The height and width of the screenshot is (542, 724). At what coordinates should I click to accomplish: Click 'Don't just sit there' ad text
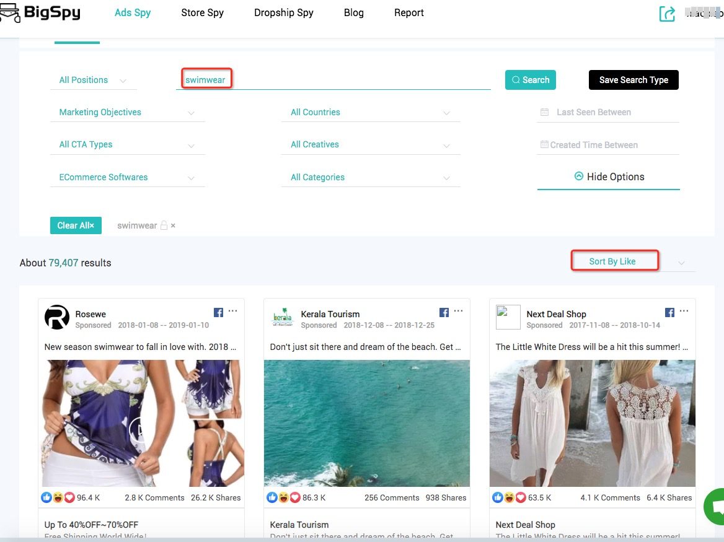[x=365, y=347]
